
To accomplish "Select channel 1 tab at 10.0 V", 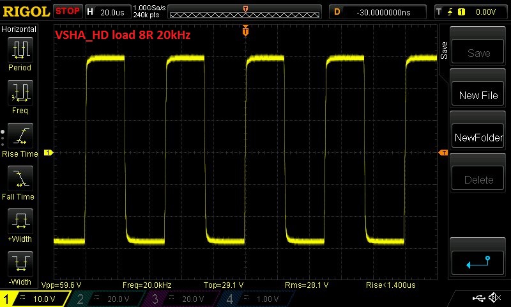I will 34,299.
